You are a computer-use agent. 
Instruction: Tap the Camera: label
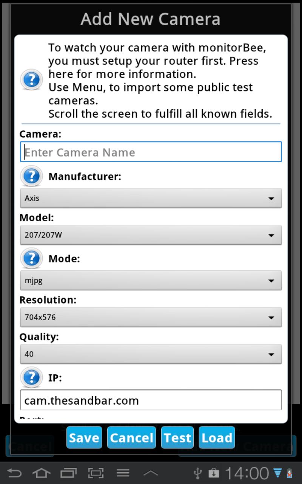pos(40,134)
